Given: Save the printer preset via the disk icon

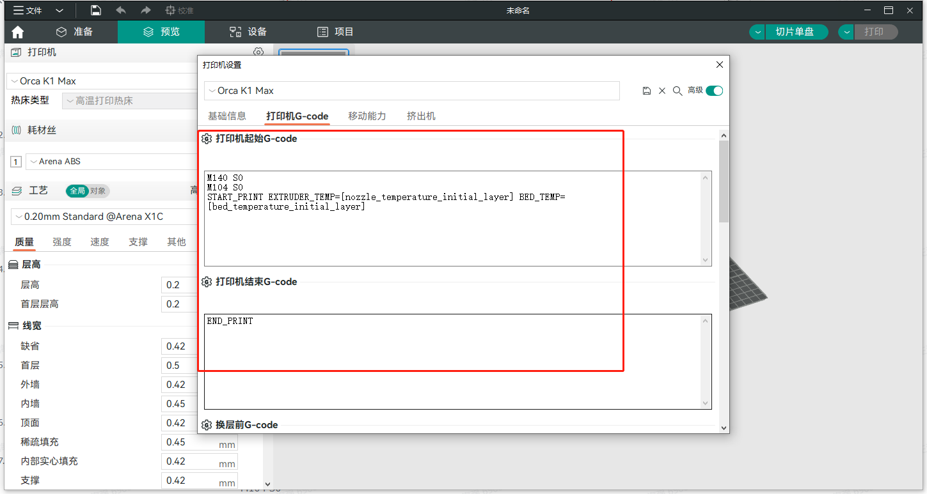Looking at the screenshot, I should 646,91.
